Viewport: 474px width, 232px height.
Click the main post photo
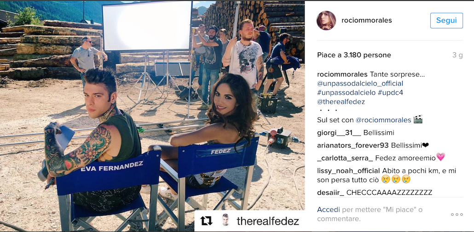click(x=152, y=116)
